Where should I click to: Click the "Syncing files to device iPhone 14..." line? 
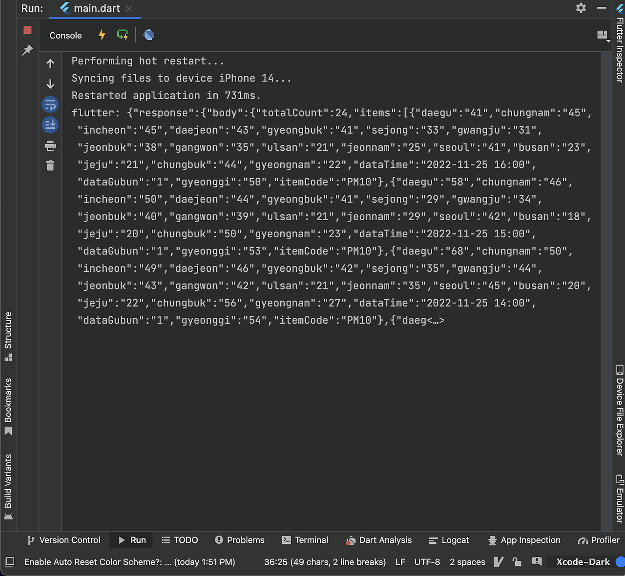point(182,78)
